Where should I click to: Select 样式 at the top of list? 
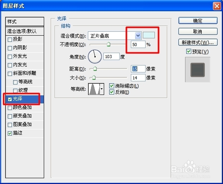25,22
